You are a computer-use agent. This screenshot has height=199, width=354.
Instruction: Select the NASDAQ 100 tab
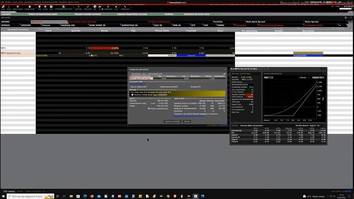tap(68, 25)
